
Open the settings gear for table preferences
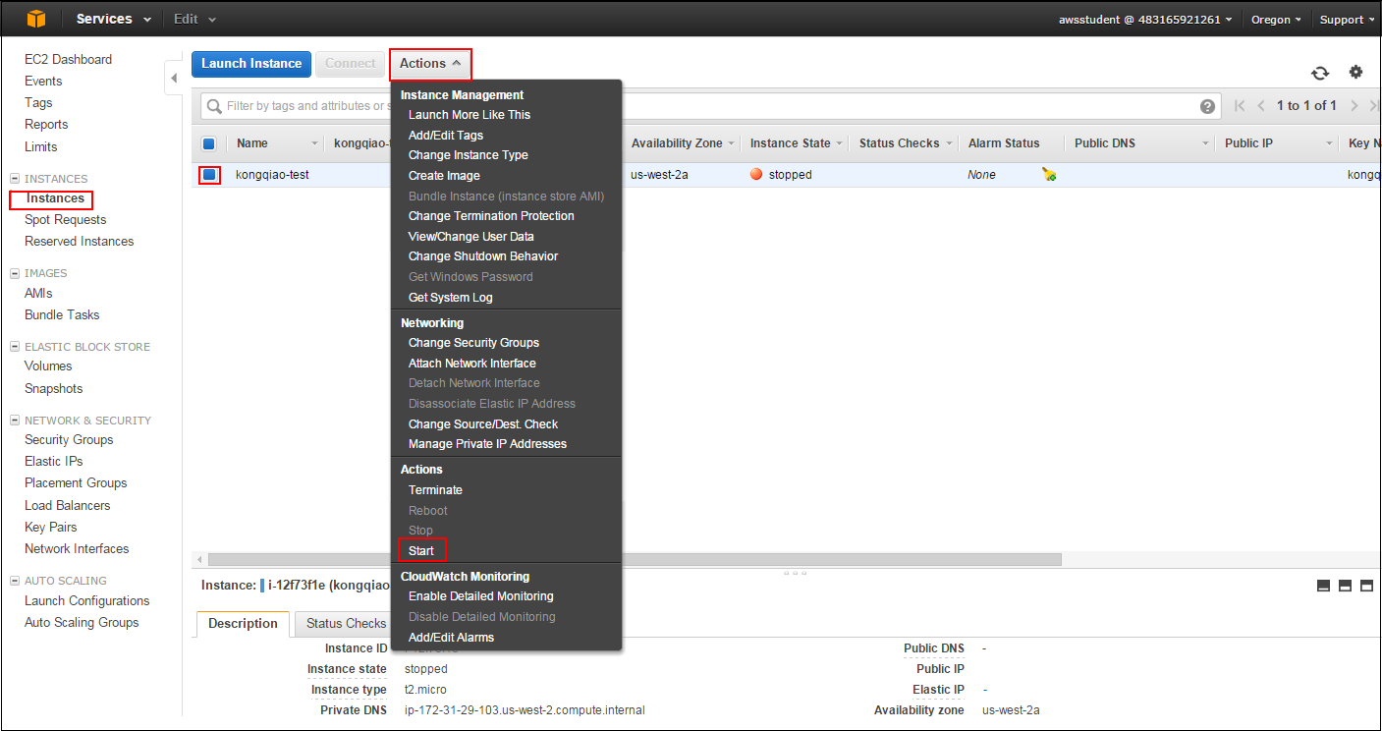[1355, 72]
